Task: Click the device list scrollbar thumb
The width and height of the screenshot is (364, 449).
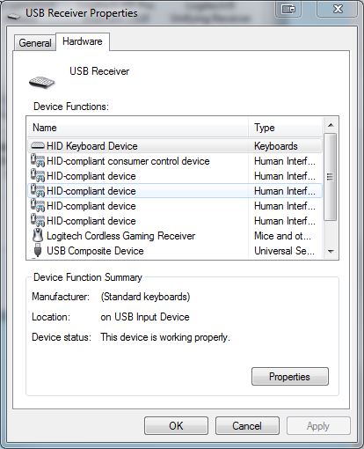Action: tap(331, 176)
